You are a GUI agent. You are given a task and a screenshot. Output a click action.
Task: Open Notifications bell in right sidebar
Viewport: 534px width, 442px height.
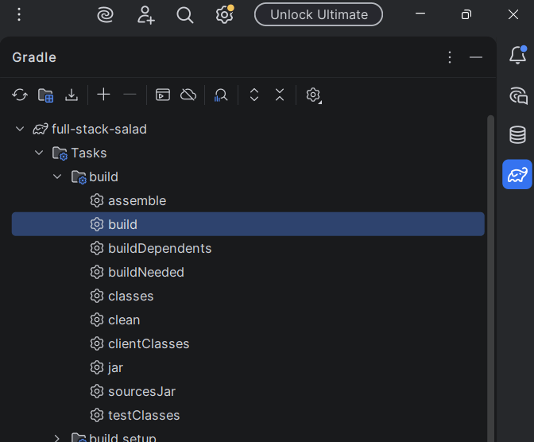coord(518,55)
